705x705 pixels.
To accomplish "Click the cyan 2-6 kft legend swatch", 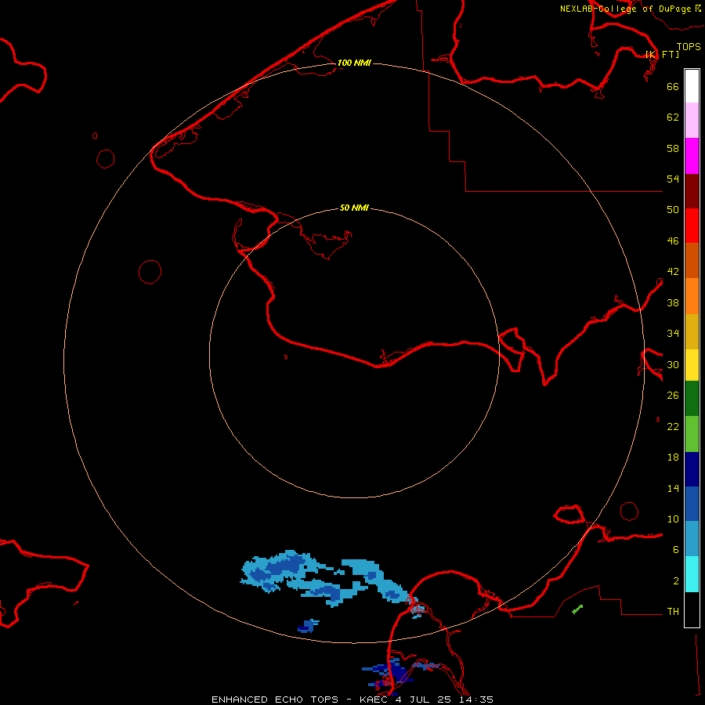I will 692,574.
